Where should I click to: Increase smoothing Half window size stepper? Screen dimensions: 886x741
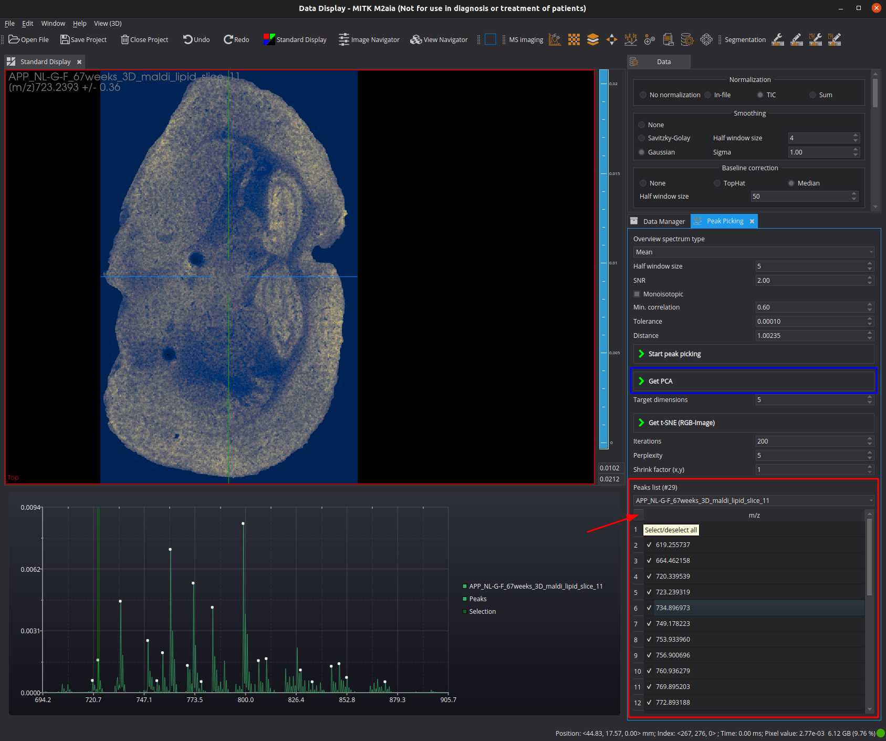click(x=856, y=135)
